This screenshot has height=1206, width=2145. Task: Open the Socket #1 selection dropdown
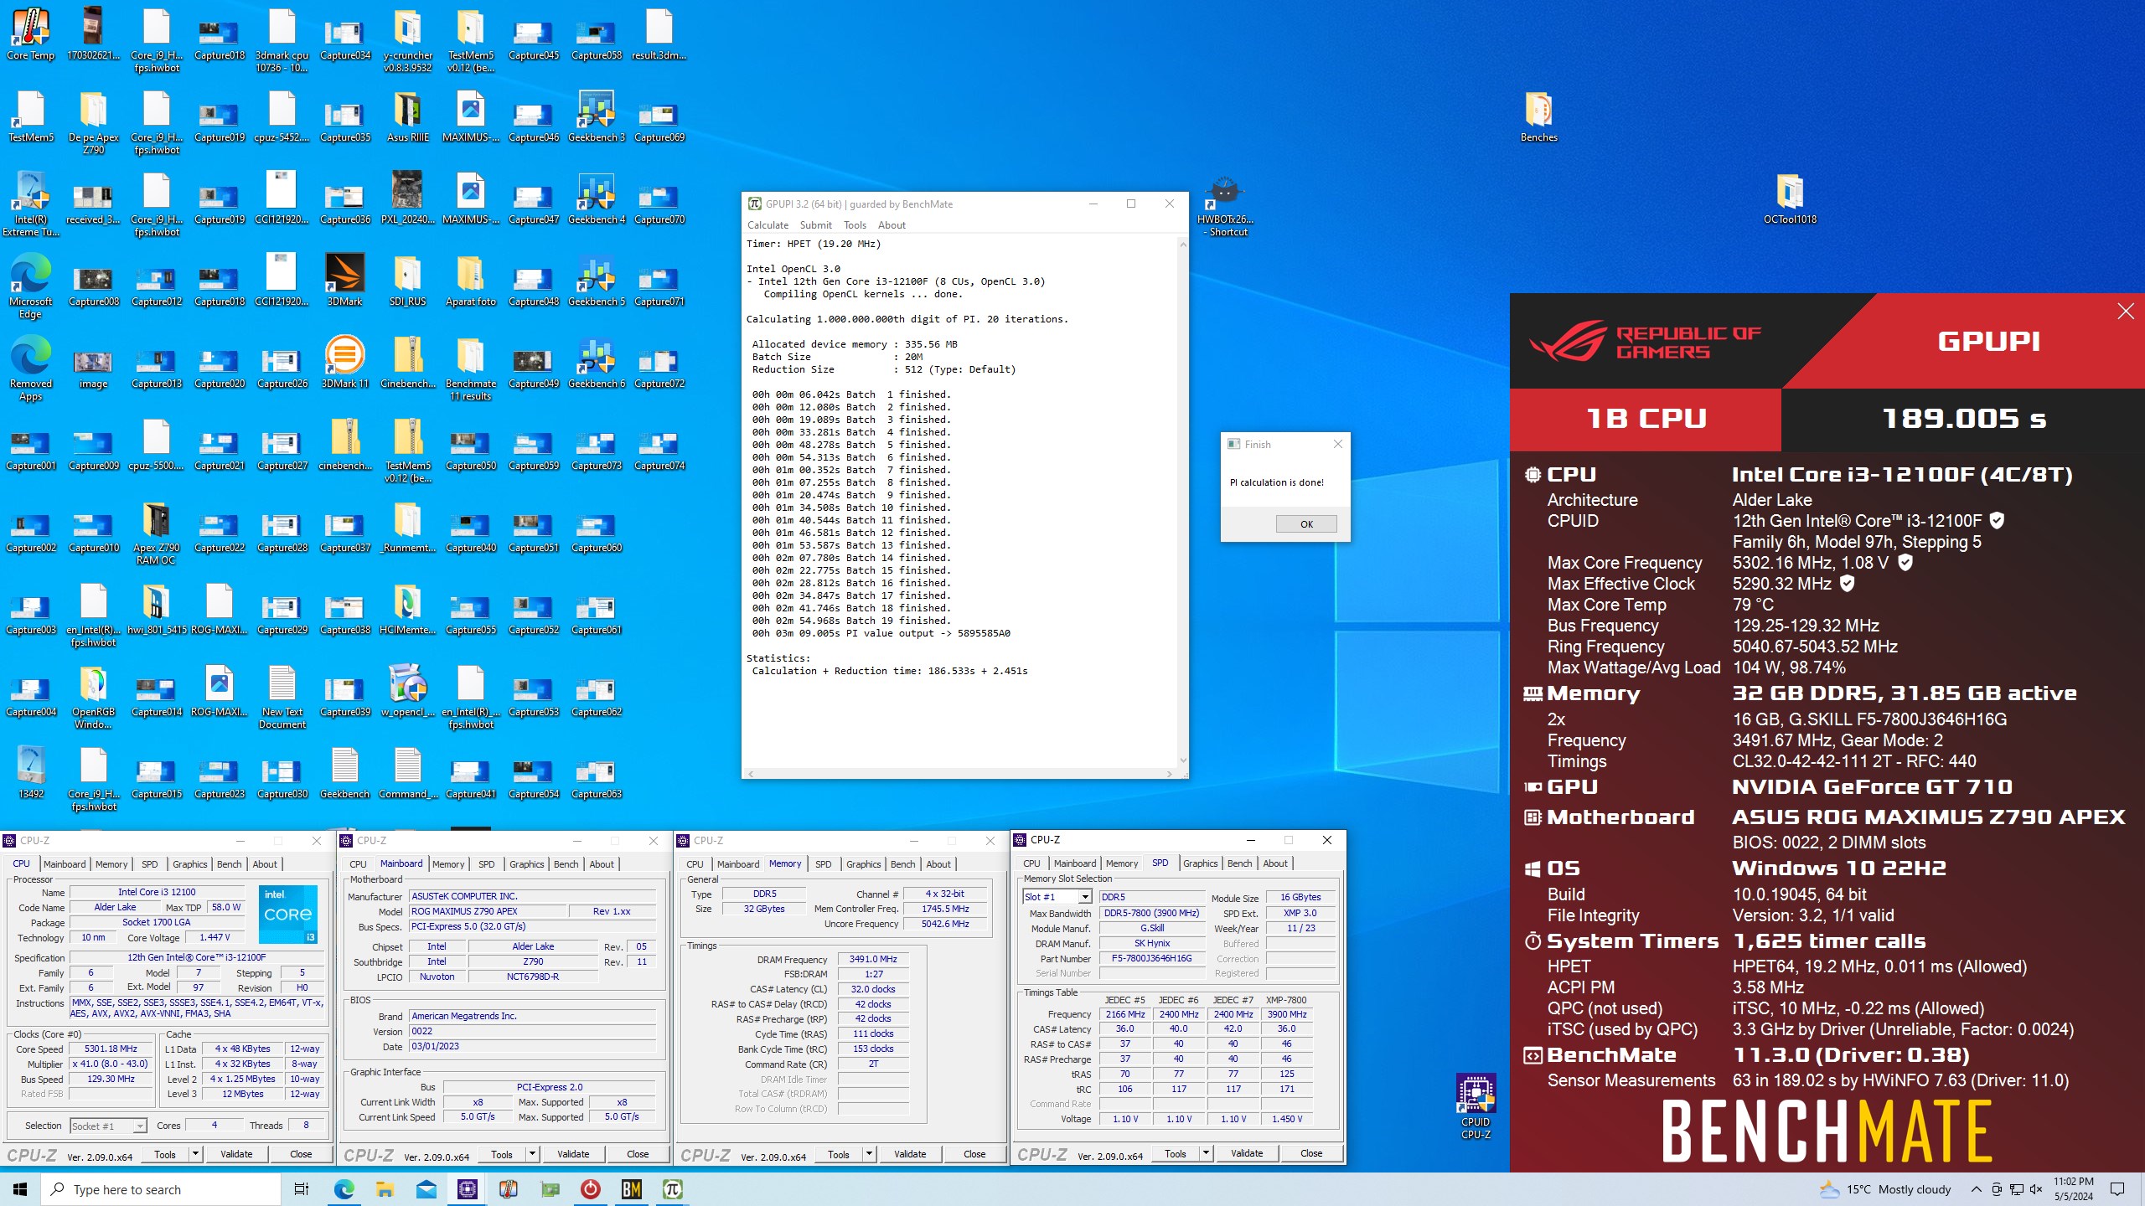(109, 1126)
